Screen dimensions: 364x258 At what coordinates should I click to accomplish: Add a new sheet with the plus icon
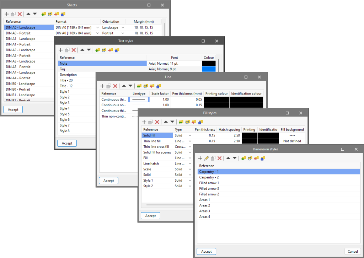click(x=6, y=14)
